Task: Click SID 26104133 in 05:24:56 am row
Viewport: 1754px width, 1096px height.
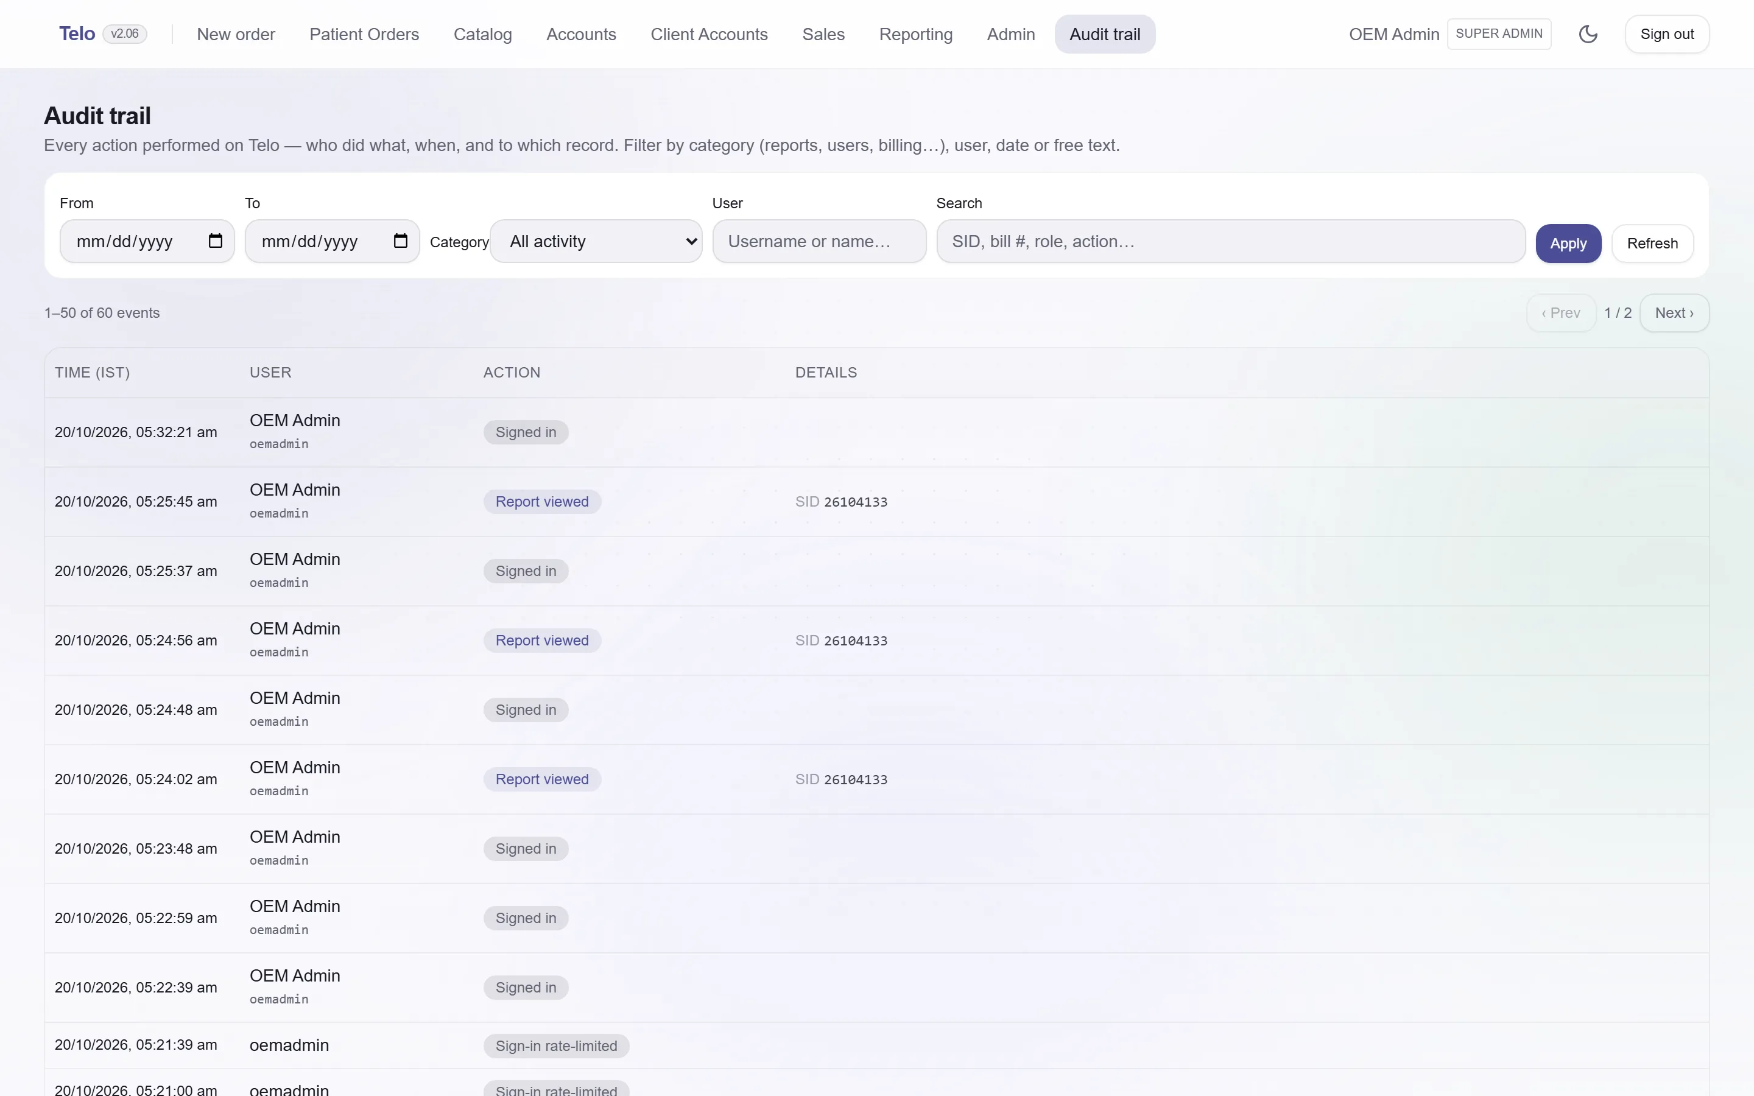Action: 840,641
